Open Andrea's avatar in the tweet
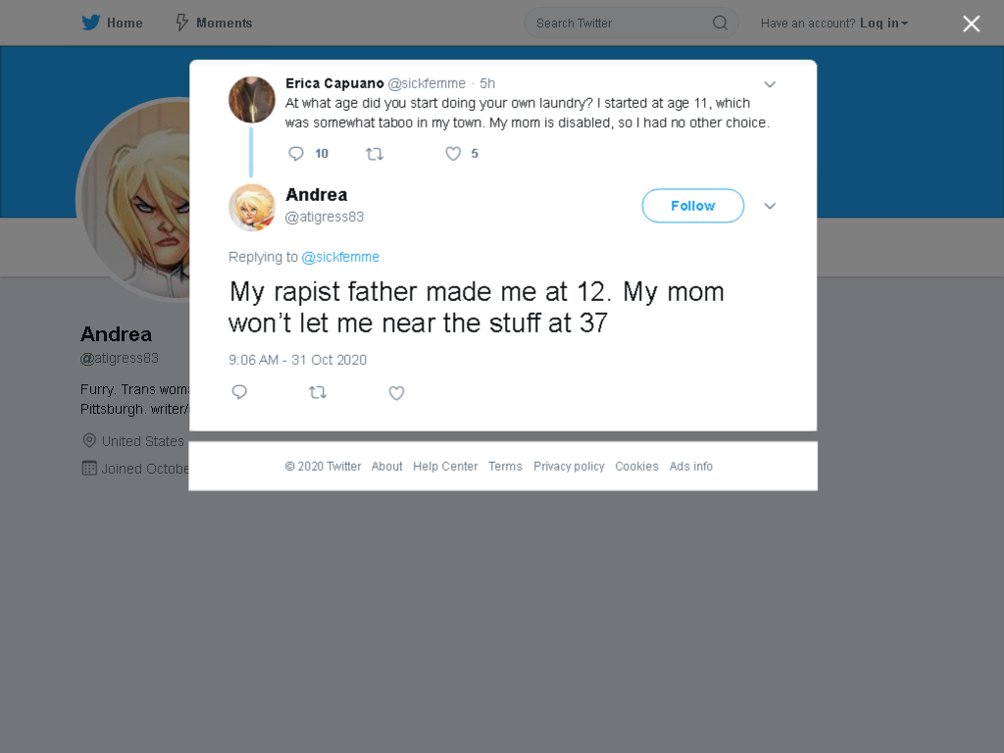This screenshot has width=1004, height=753. click(252, 208)
